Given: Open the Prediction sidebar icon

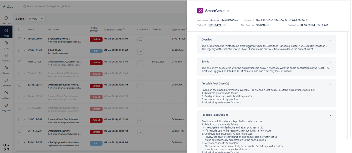Looking at the screenshot, I should point(6,57).
